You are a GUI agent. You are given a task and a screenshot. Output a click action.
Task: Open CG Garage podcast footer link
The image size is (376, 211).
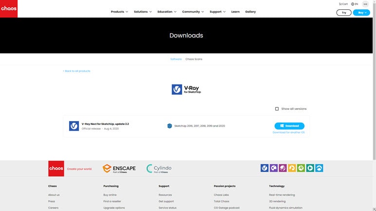(x=226, y=208)
